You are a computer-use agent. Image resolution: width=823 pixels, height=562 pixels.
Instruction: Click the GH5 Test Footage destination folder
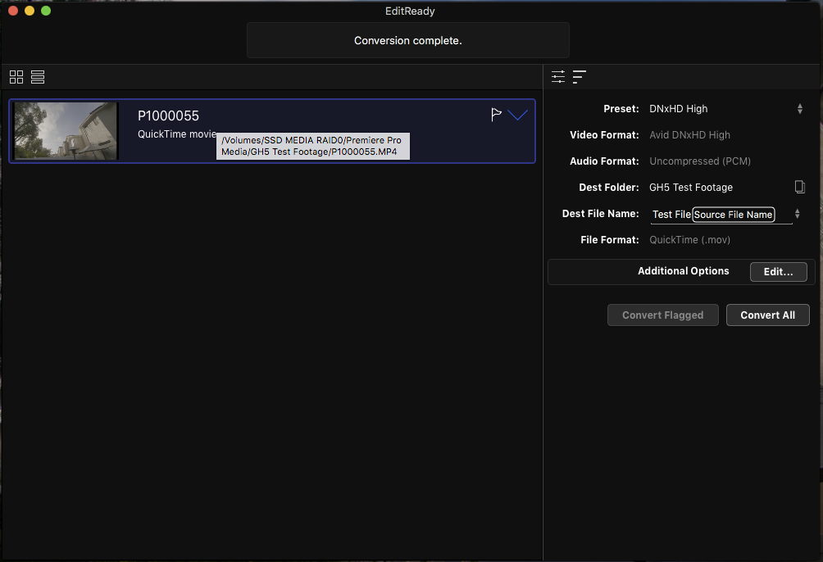(x=691, y=188)
